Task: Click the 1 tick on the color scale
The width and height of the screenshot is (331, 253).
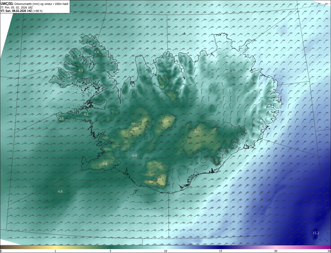Action: (55, 251)
